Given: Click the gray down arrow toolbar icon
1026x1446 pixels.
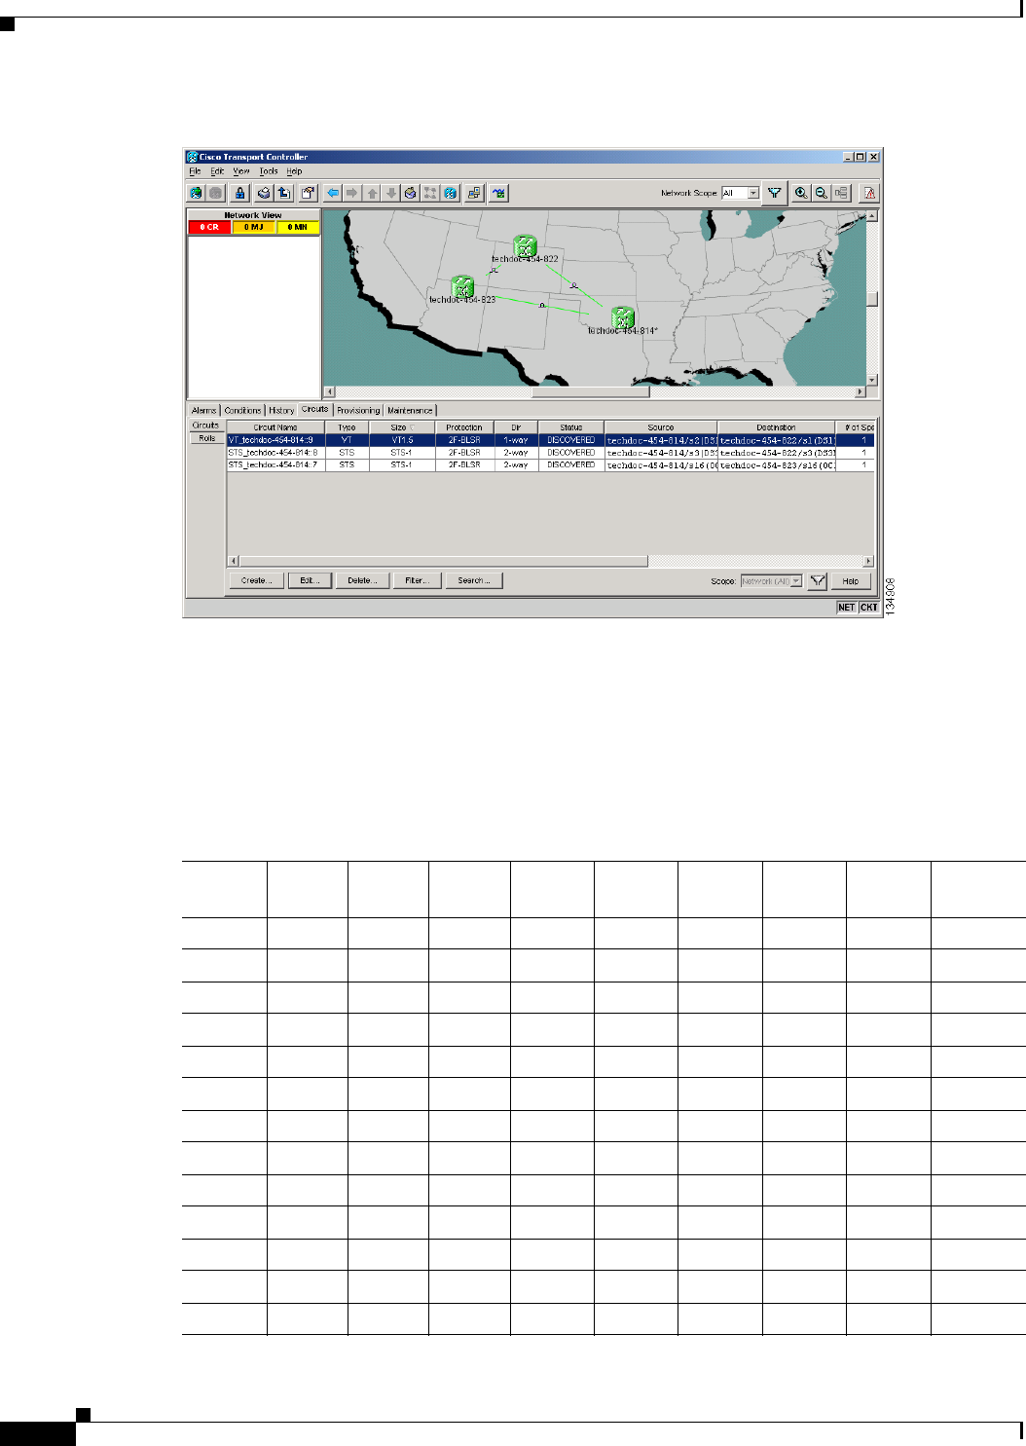Looking at the screenshot, I should coord(391,193).
